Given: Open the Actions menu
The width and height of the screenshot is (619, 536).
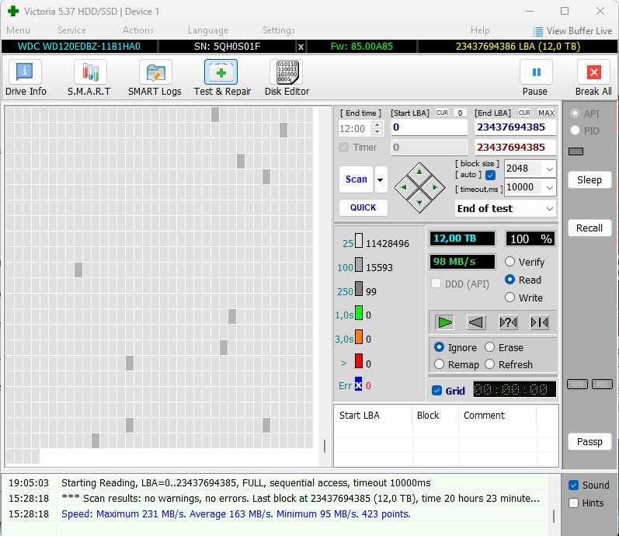Looking at the screenshot, I should tap(137, 30).
